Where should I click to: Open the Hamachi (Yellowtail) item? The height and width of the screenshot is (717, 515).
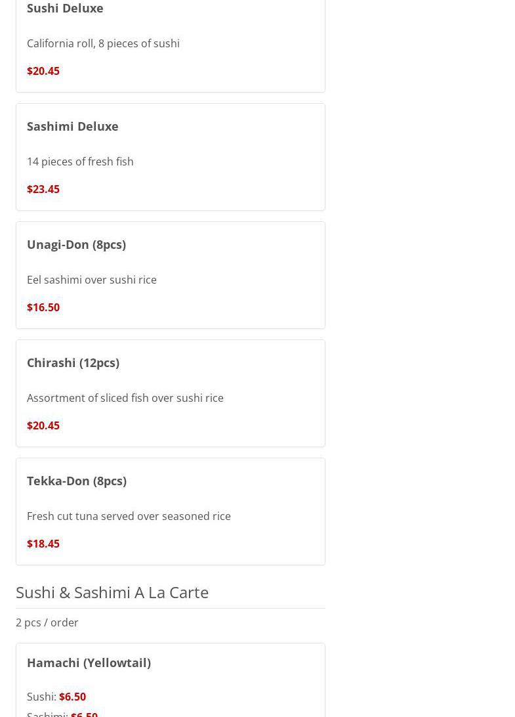click(x=89, y=663)
